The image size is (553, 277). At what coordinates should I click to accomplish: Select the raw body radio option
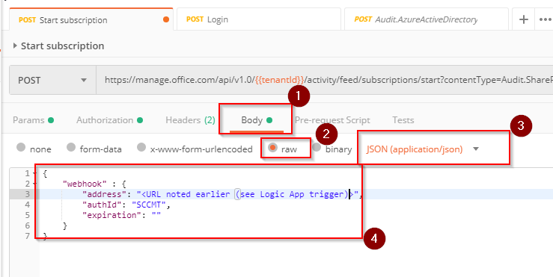(272, 148)
